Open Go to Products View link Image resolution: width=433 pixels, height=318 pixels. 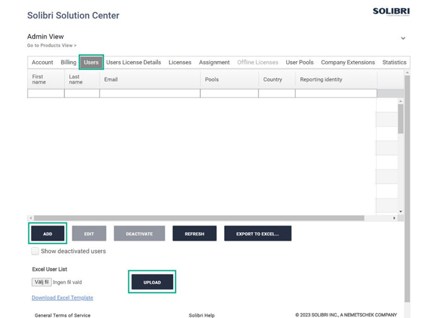coord(52,45)
